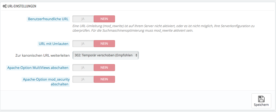Enable Benutzerfreundliche URL with JA
The height and width of the screenshot is (112, 276).
click(83, 19)
